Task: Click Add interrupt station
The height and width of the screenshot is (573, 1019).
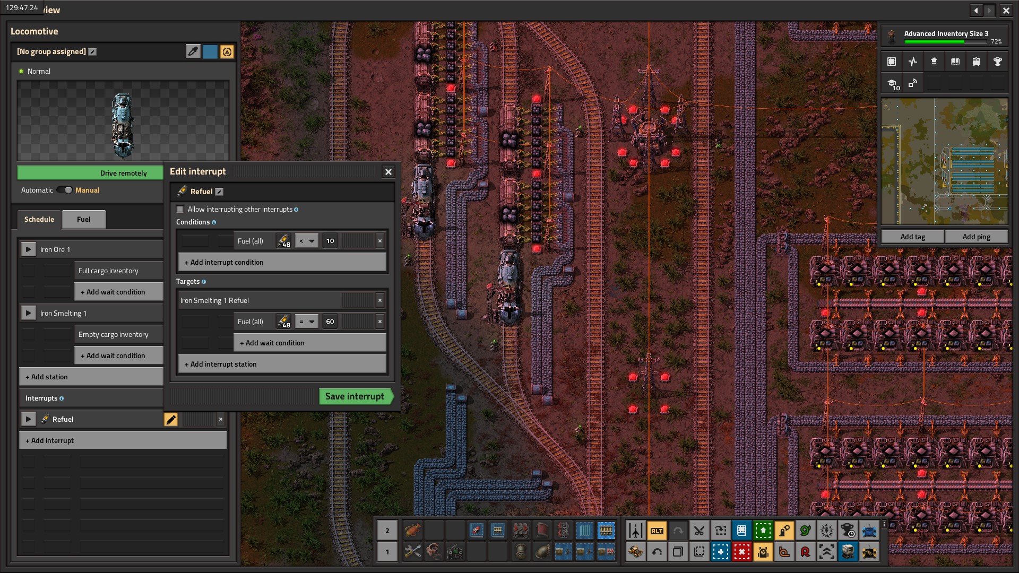Action: click(x=282, y=364)
